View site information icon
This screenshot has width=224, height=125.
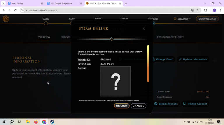click(22, 10)
